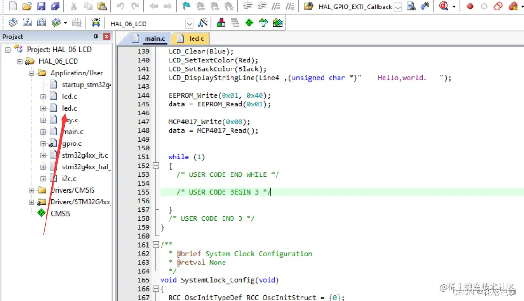Open the debug button dropdown arrow

[x=454, y=7]
